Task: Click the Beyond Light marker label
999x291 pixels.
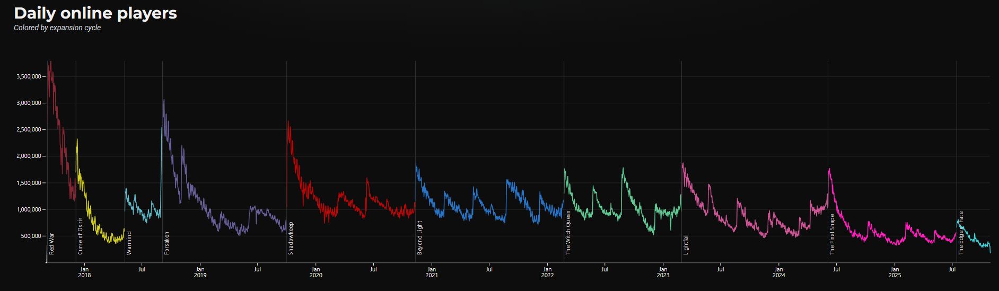Action: 420,237
